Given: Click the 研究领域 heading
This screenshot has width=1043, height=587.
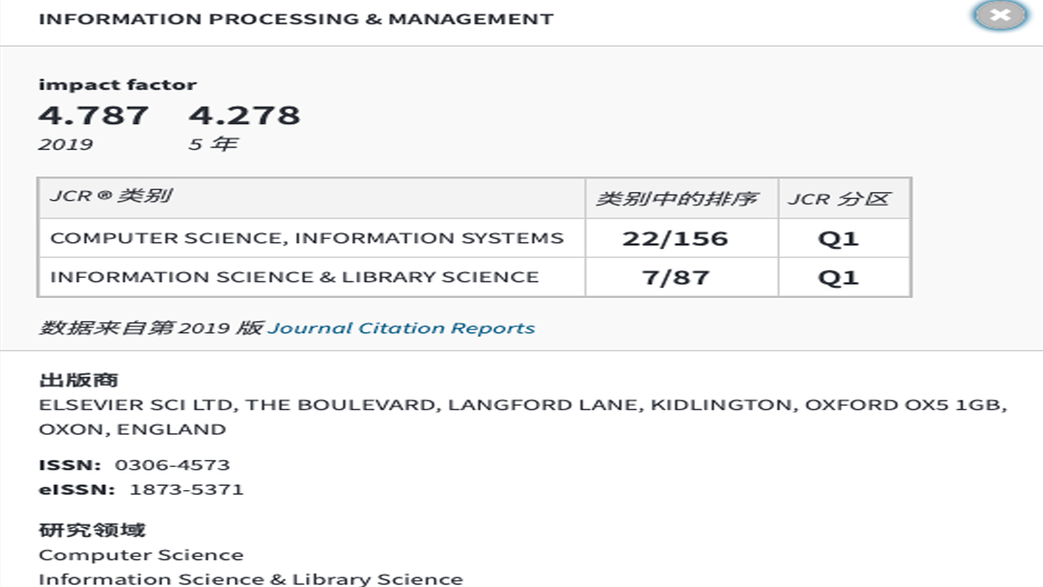Looking at the screenshot, I should click(x=92, y=530).
